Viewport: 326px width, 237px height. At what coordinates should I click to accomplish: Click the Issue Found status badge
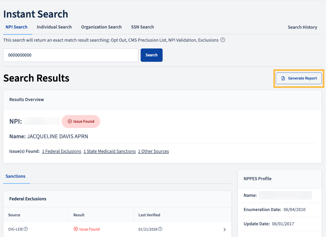(81, 122)
